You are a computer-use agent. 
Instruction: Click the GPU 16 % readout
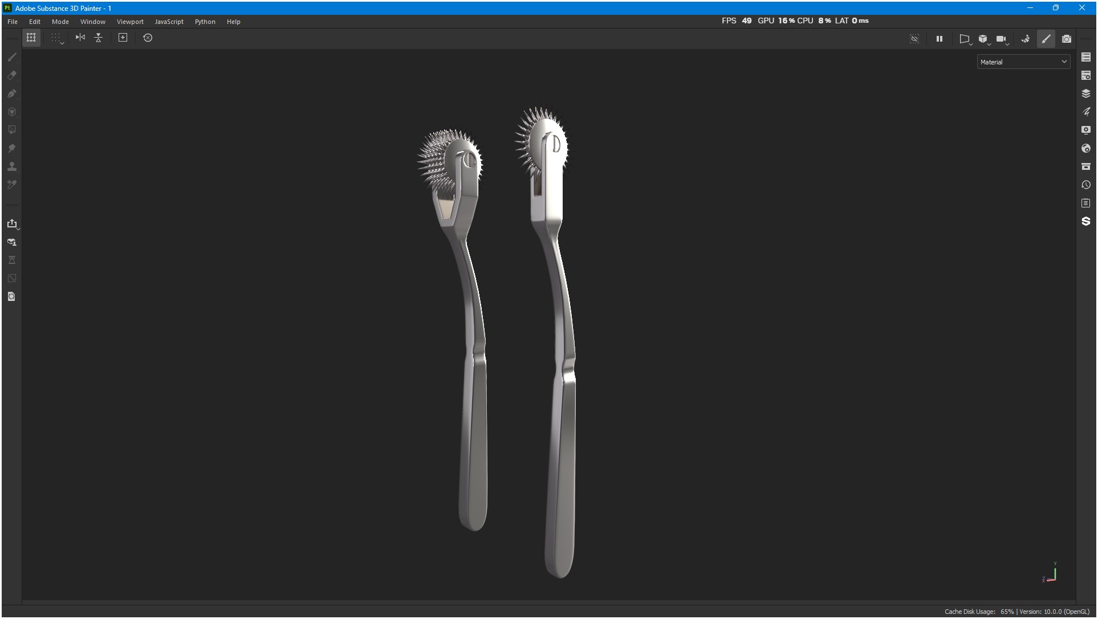(776, 21)
